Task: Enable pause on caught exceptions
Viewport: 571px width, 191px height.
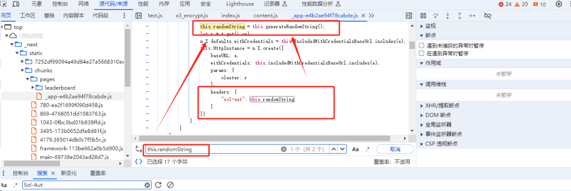Action: click(x=421, y=53)
